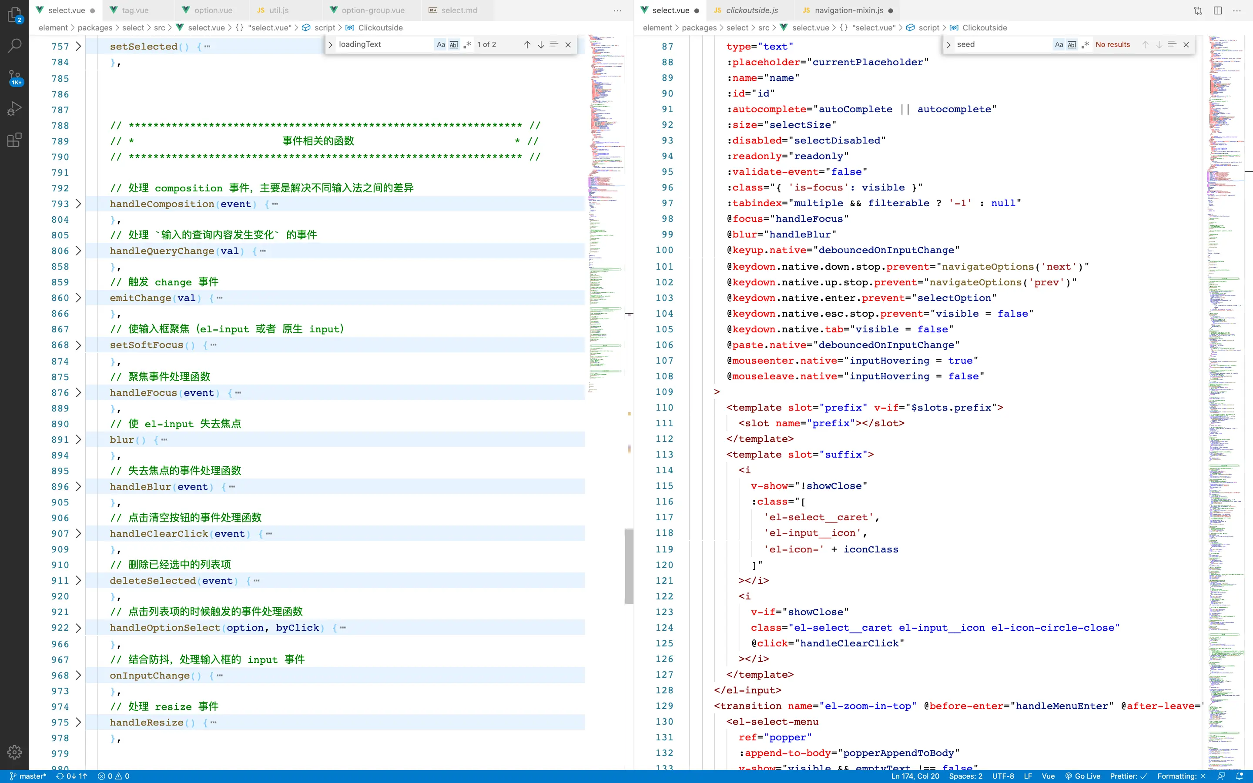The height and width of the screenshot is (783, 1253).
Task: Close the loadingText find widget
Action: tap(568, 44)
